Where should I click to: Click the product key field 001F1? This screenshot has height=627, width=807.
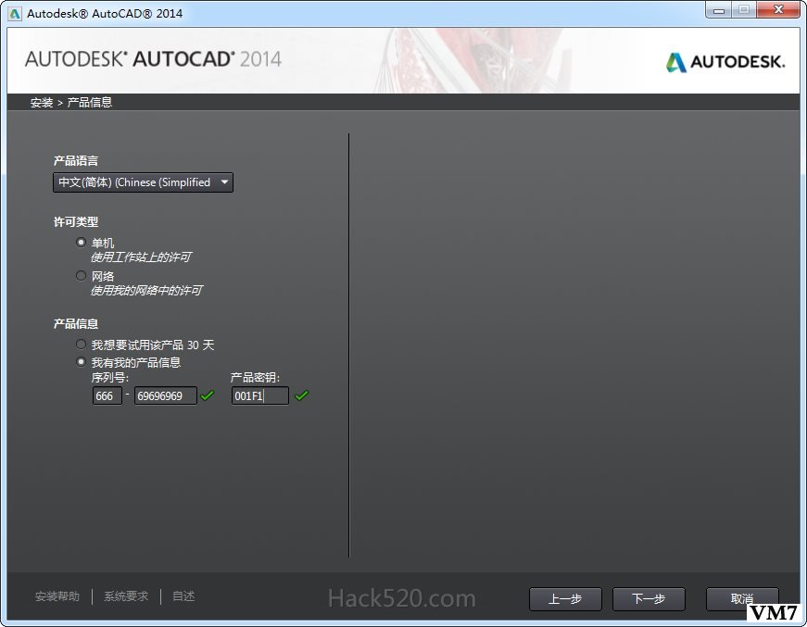pyautogui.click(x=260, y=395)
